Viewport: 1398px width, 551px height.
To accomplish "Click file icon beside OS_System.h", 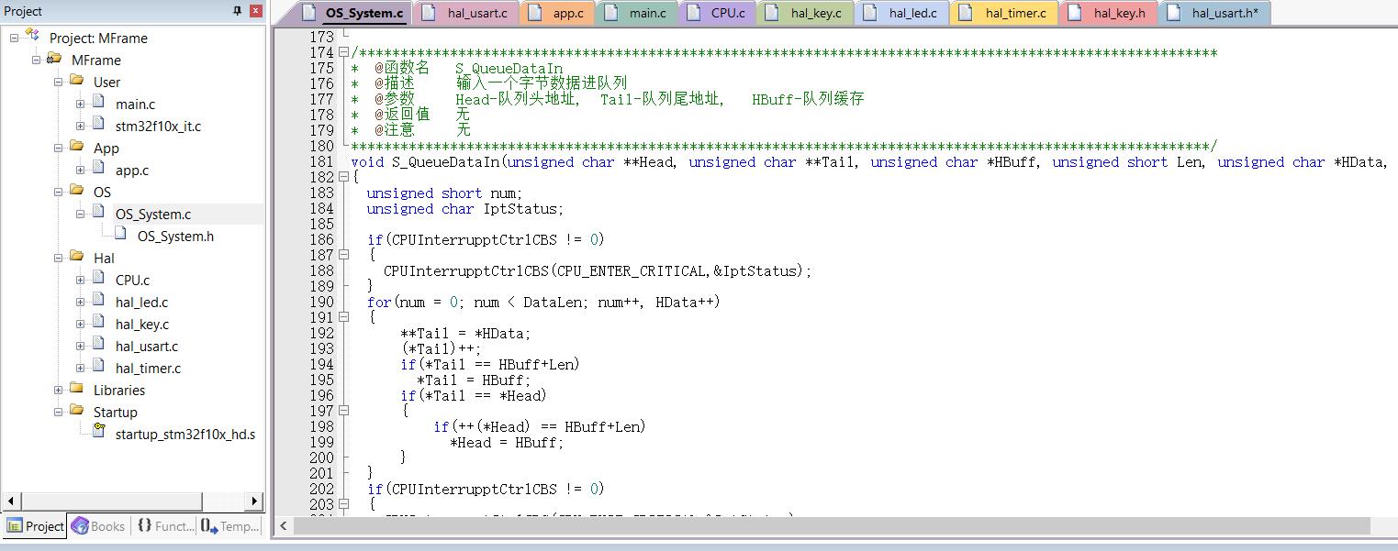I will pos(120,235).
